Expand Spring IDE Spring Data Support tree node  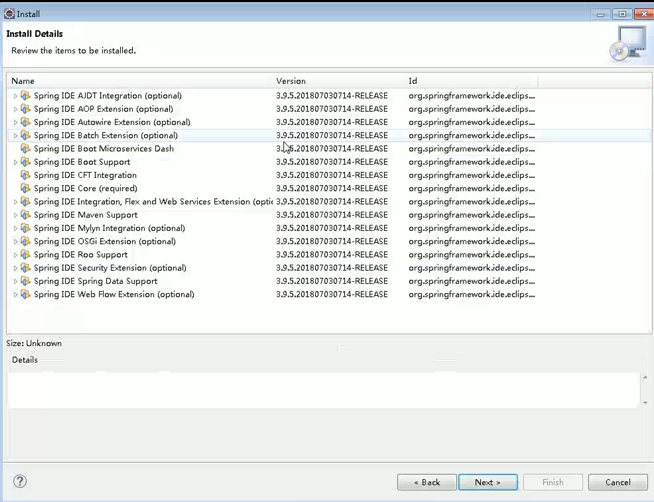pyautogui.click(x=15, y=281)
